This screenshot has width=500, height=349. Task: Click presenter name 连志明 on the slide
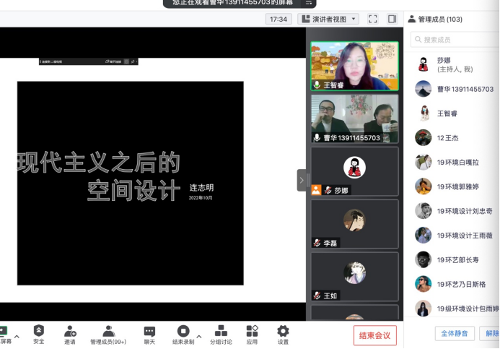click(x=201, y=187)
